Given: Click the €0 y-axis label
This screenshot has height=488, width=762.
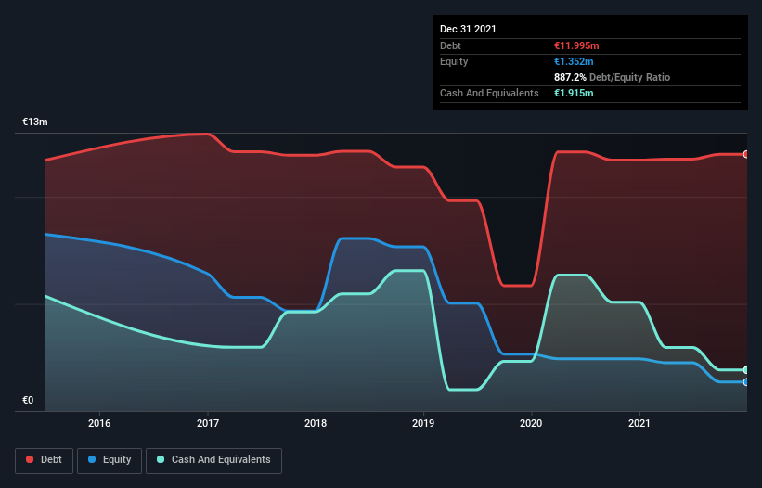Looking at the screenshot, I should pos(28,400).
